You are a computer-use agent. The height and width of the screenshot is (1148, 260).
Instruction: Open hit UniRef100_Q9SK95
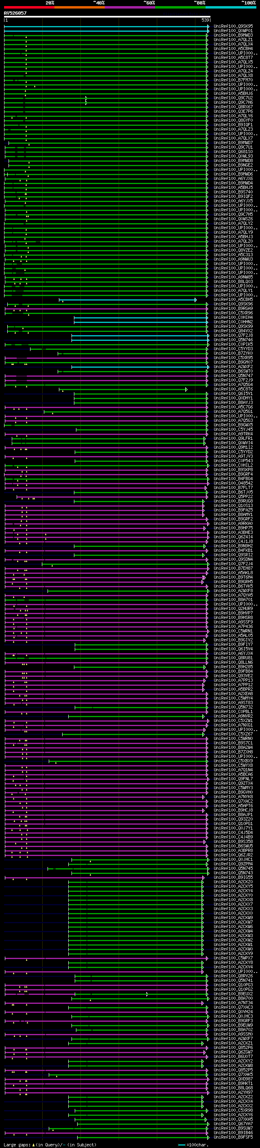click(233, 26)
